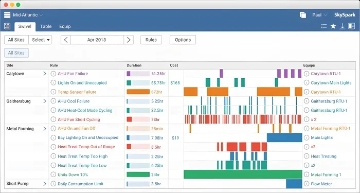Viewport: 360px width, 193px height.
Task: Open the list view icon in toolbar
Action: coord(324,26)
